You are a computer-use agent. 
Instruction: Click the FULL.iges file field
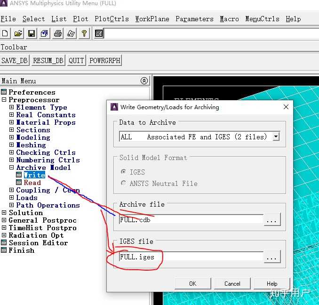click(191, 257)
